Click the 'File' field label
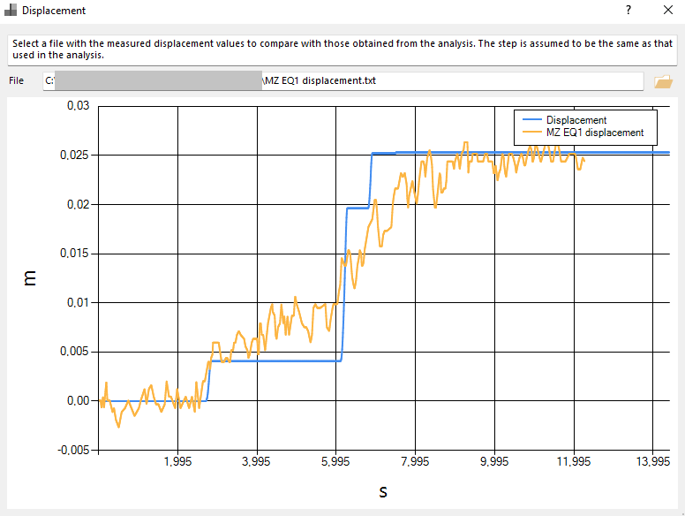This screenshot has width=685, height=516. (x=16, y=80)
